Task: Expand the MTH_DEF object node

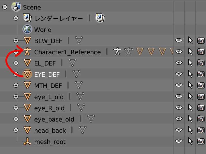Action: tap(16, 85)
